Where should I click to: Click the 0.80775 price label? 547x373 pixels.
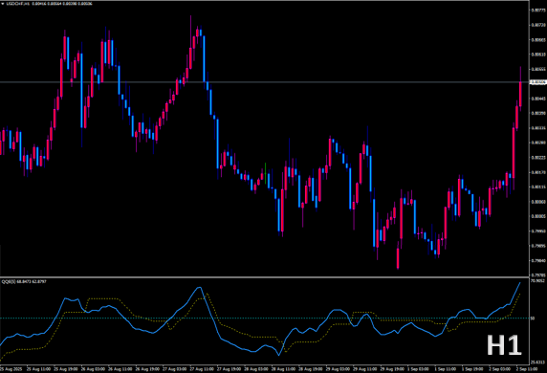[x=538, y=11]
